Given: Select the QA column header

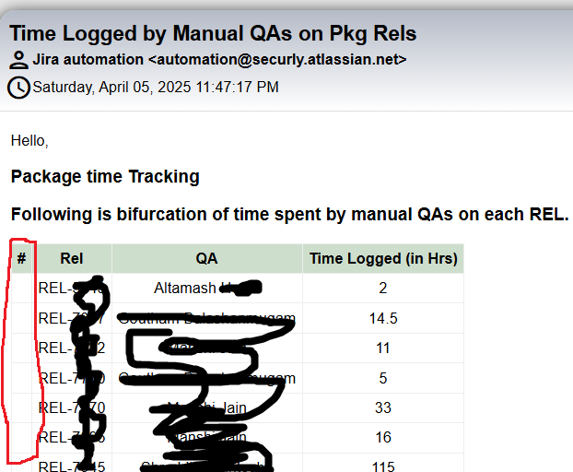Looking at the screenshot, I should 207,259.
